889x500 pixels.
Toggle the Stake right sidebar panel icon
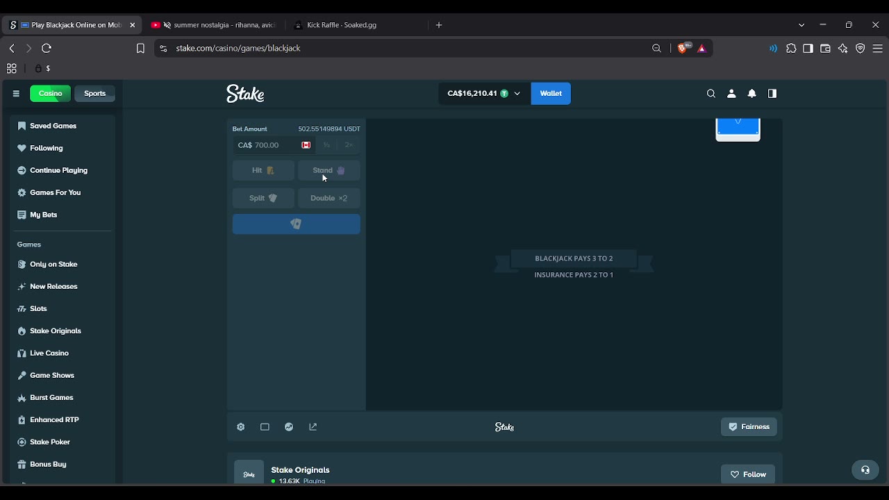[772, 94]
